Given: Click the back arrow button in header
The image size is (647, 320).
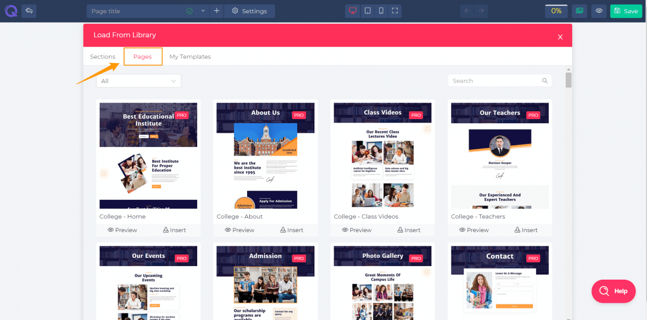Looking at the screenshot, I should (x=29, y=11).
